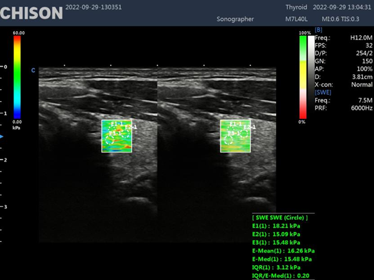This screenshot has height=280, width=374.
Task: Click the 0% quality scale label
Action: click(x=302, y=122)
